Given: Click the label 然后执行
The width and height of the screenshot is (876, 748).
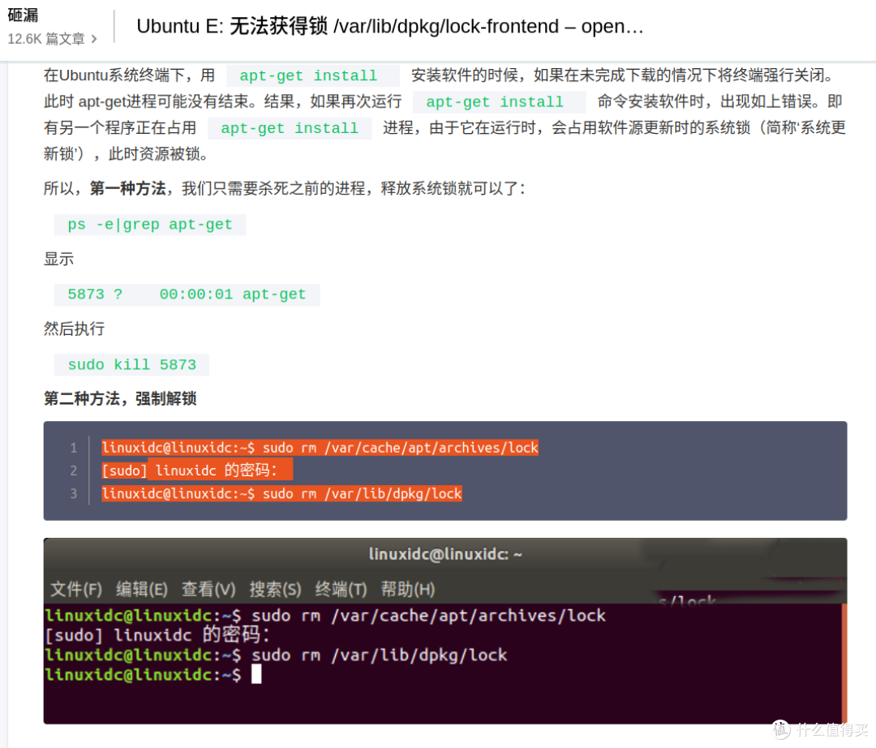Looking at the screenshot, I should tap(75, 329).
